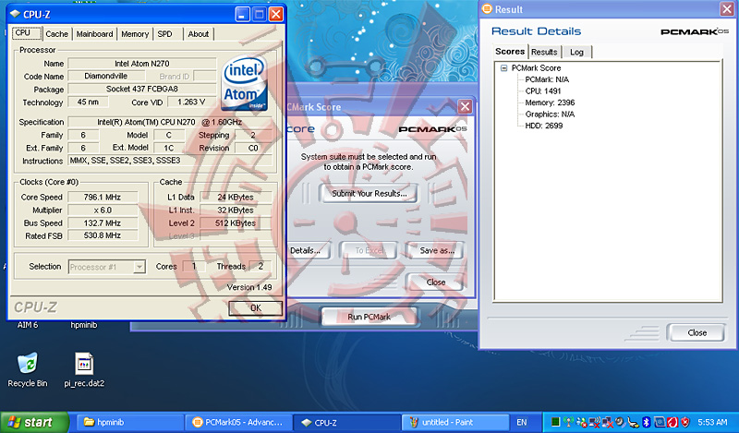Collapse the PCMark Score tree node
Screen dimensions: 739x433
coord(503,67)
